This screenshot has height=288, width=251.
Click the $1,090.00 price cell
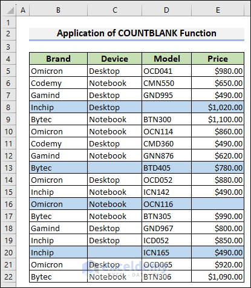218,277
